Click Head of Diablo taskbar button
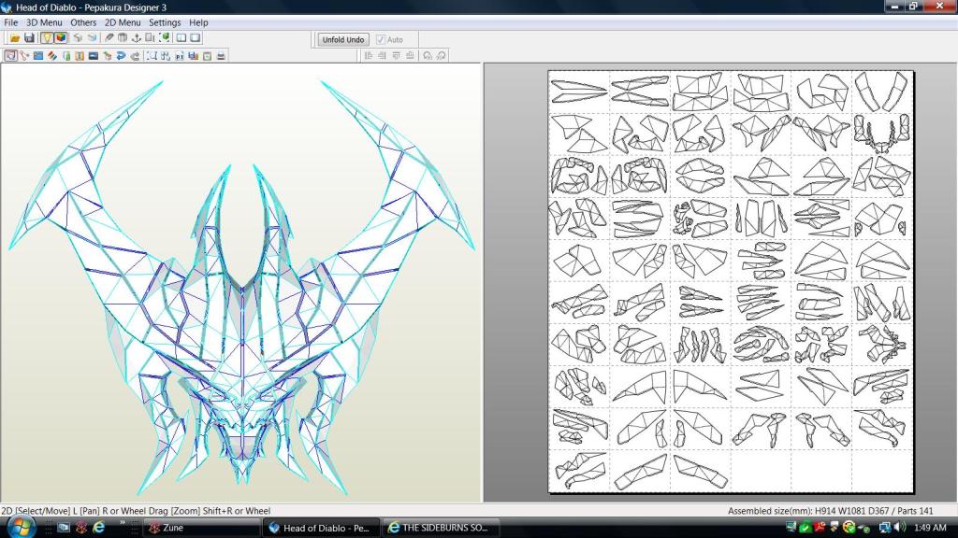The width and height of the screenshot is (958, 538). [x=322, y=528]
